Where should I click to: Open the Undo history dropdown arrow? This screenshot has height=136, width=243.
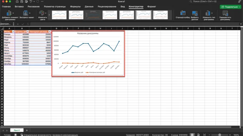point(34,1)
